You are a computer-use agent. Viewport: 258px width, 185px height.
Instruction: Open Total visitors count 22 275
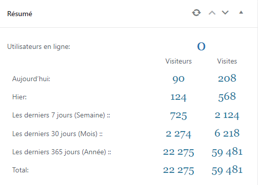pyautogui.click(x=178, y=170)
